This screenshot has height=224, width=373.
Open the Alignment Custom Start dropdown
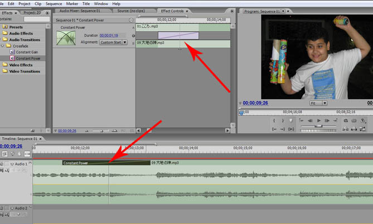point(113,42)
